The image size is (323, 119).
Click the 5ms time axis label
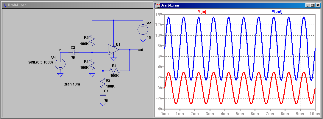click(240, 114)
